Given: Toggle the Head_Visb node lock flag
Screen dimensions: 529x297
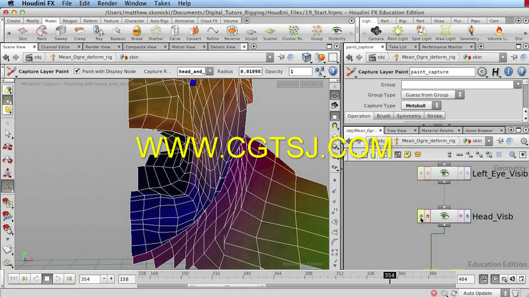Looking at the screenshot, I should click(427, 216).
